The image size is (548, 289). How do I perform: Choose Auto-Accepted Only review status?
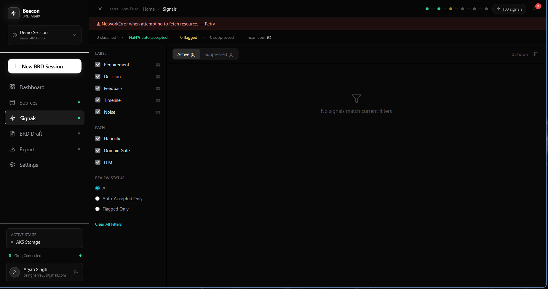click(x=97, y=199)
